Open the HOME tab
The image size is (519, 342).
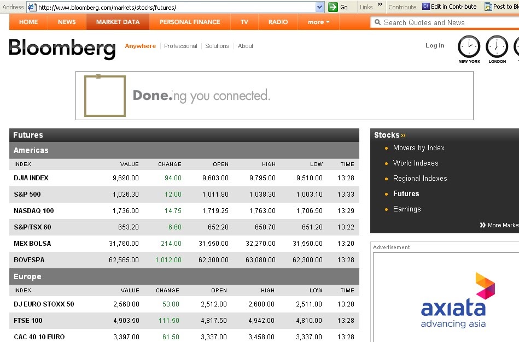[x=28, y=22]
